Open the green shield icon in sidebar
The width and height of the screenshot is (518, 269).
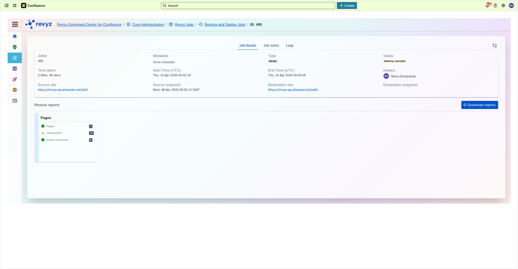(x=15, y=47)
